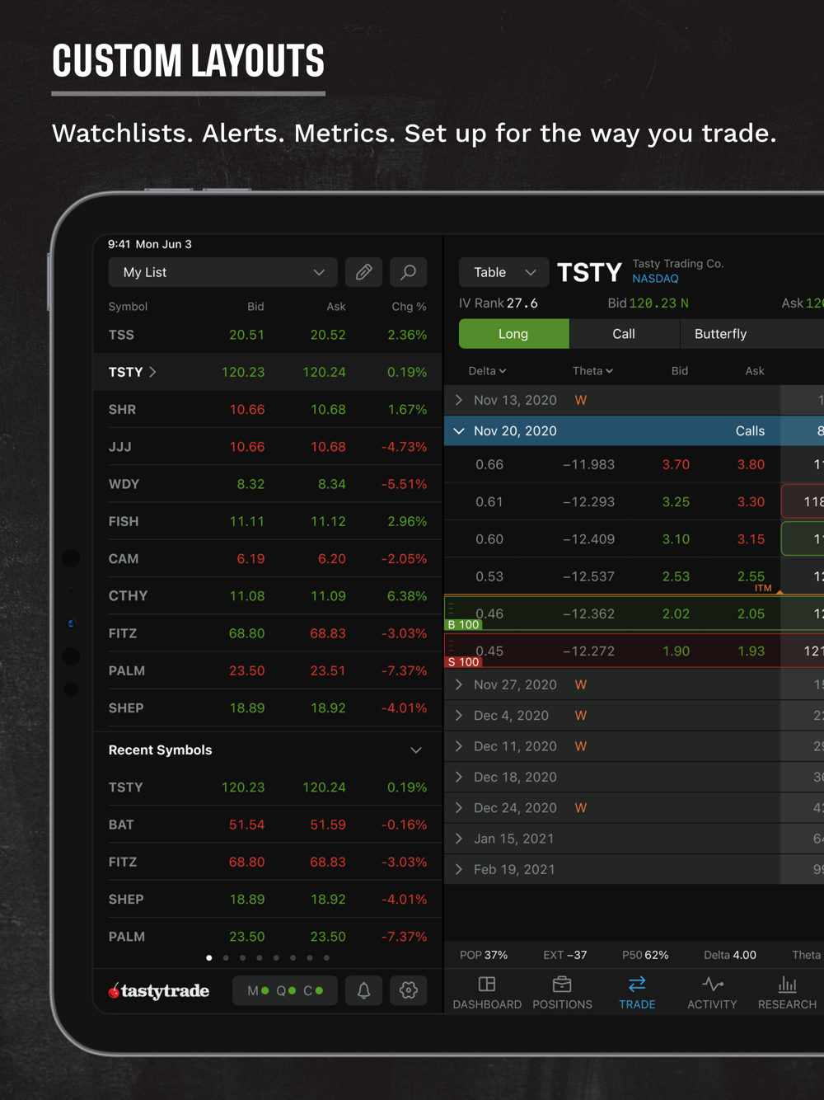Open the Positions briefcase tab
The width and height of the screenshot is (824, 1100).
coord(562,992)
